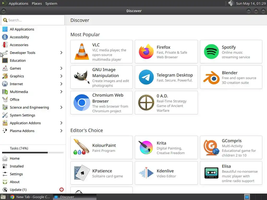The image size is (267, 200).
Task: Click the volume speaker icon in panel
Action: 230,3
